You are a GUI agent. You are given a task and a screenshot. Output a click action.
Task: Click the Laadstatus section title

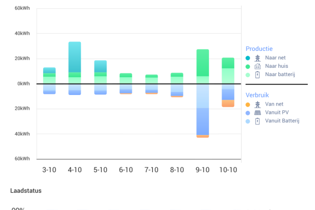(26, 191)
